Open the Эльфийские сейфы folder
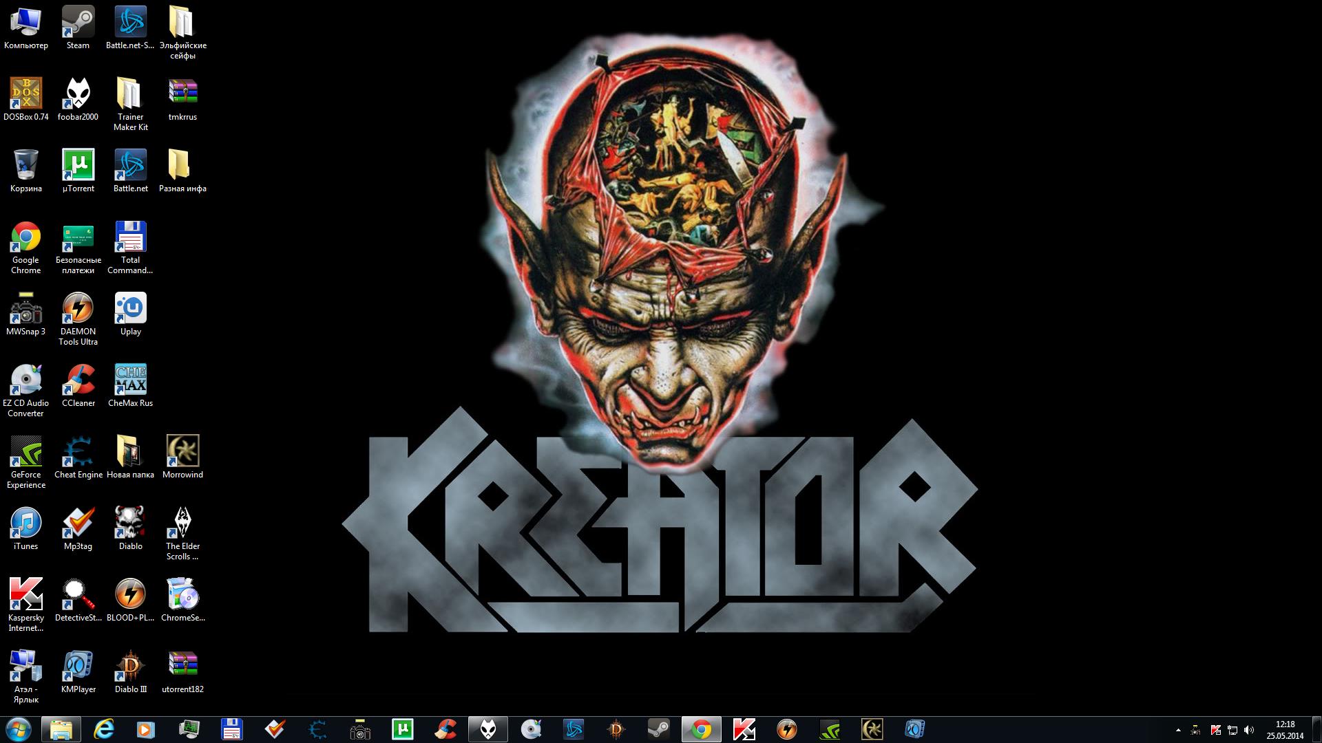1322x743 pixels. [x=182, y=34]
